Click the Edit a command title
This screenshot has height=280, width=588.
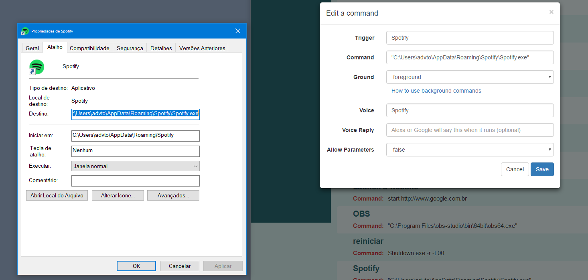click(352, 13)
